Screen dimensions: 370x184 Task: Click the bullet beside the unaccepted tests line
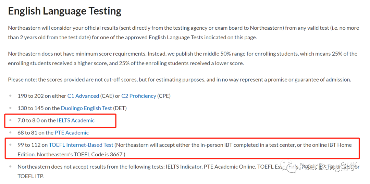[10, 166]
